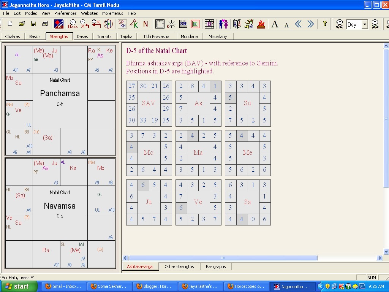This screenshot has height=292, width=389.
Task: Click the yellow question mark help icon
Action: pyautogui.click(x=324, y=24)
